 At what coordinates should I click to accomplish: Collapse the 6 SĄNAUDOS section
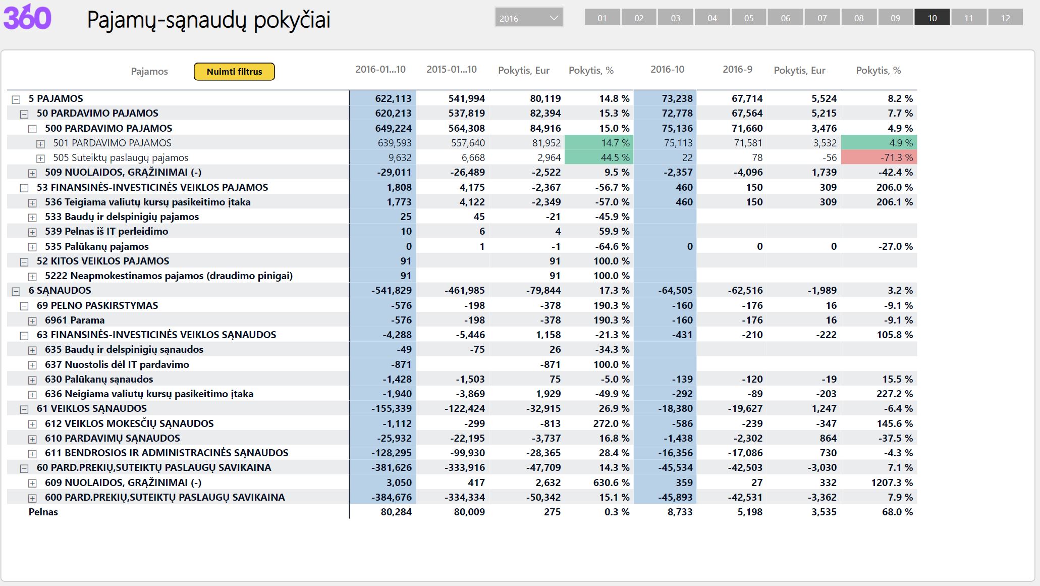[16, 291]
